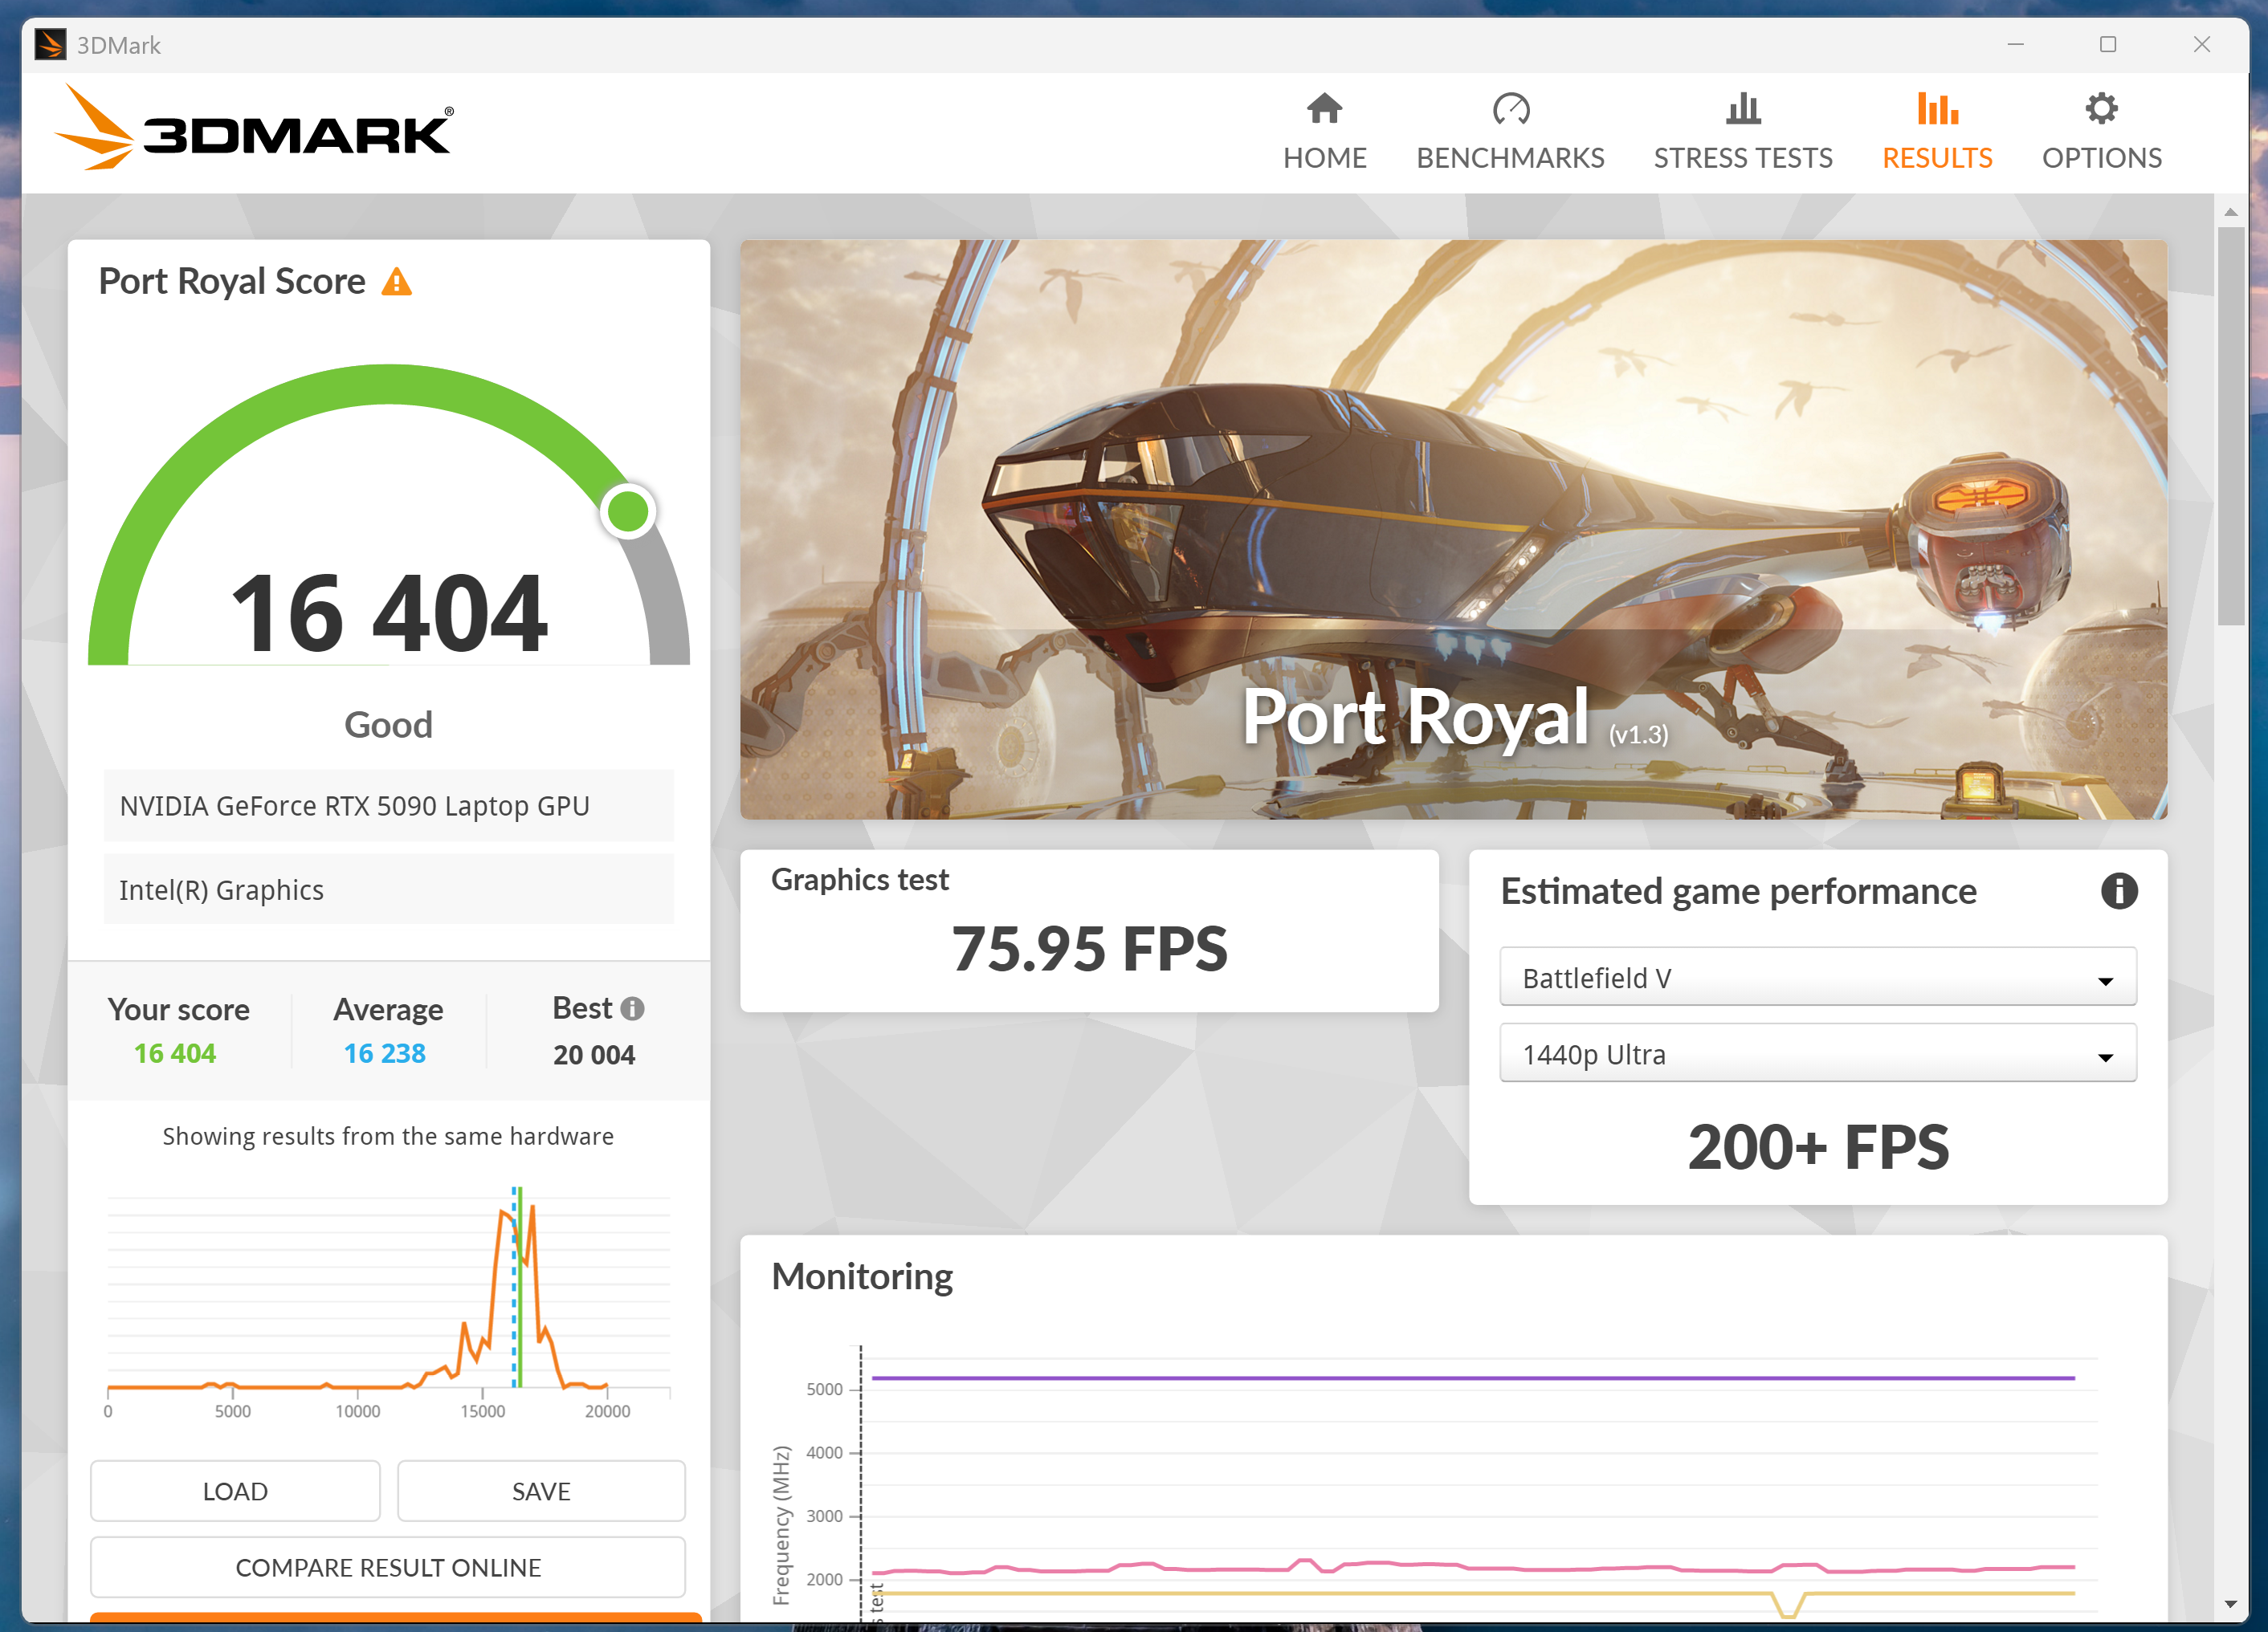
Task: Open the Estimated game performance info icon
Action: point(2118,890)
